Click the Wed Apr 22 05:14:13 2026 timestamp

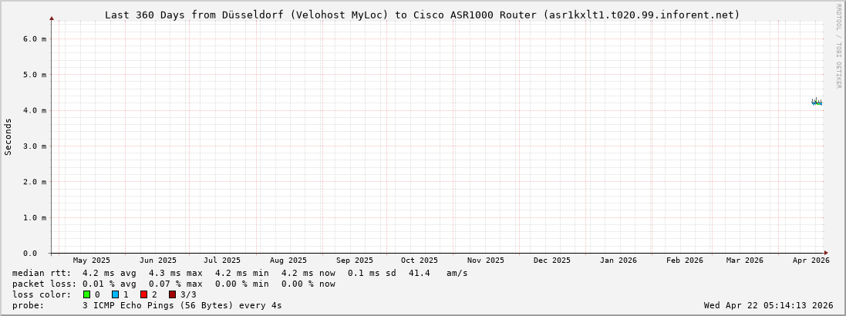[768, 305]
